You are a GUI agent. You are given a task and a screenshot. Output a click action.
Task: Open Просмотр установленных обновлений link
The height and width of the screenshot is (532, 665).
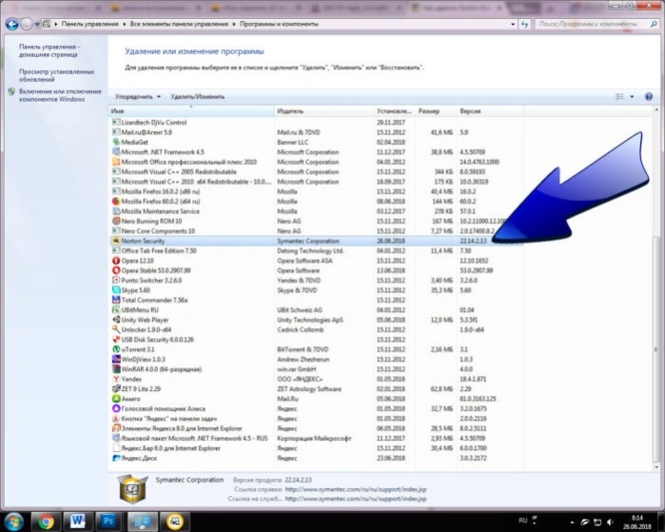57,75
